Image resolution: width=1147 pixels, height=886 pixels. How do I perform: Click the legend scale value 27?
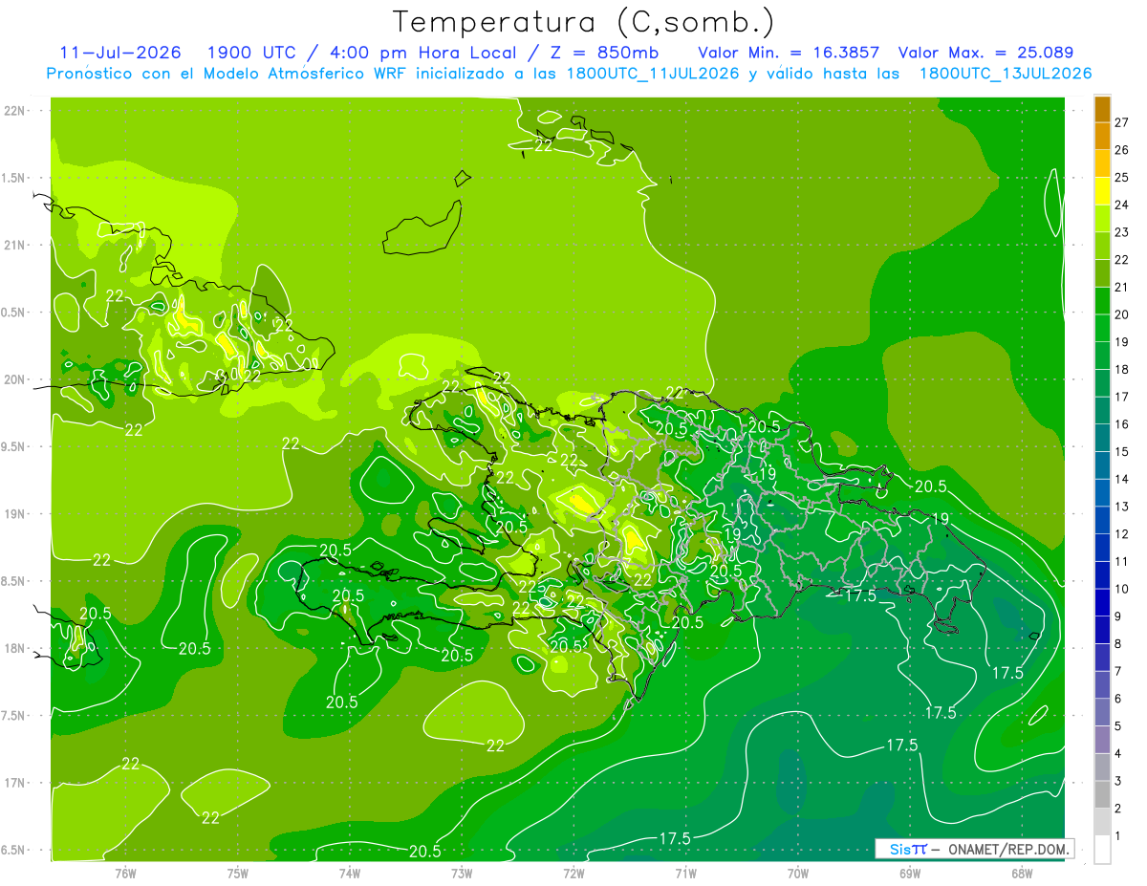tap(1121, 122)
